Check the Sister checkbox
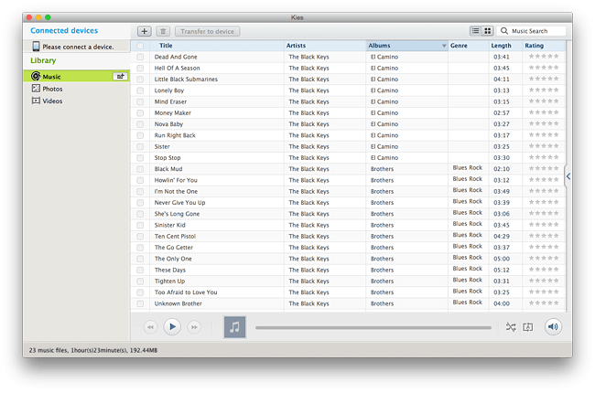 tap(140, 146)
